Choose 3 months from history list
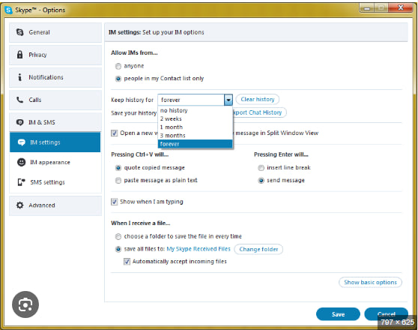Viewport: 418px width, 330px height. [x=195, y=135]
